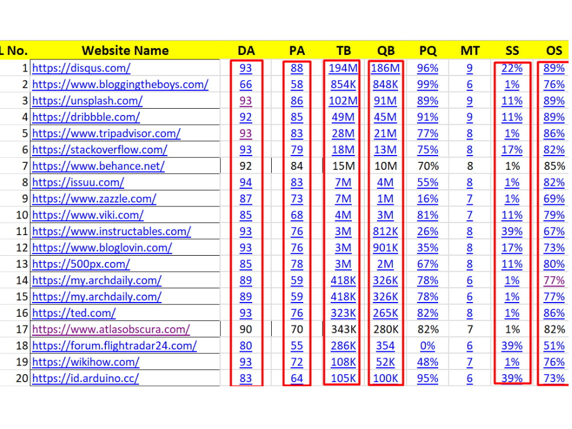Open my.archdaily.com link in row 15
572x429 pixels.
click(x=97, y=297)
